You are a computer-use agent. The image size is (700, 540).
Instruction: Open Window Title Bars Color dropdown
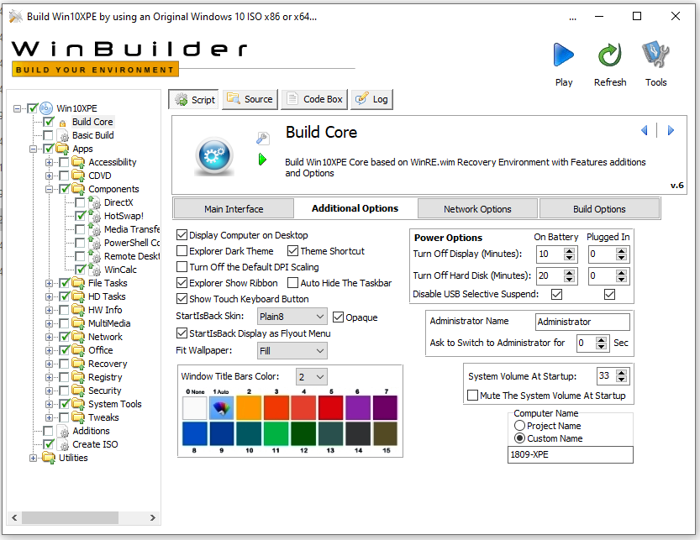(311, 377)
